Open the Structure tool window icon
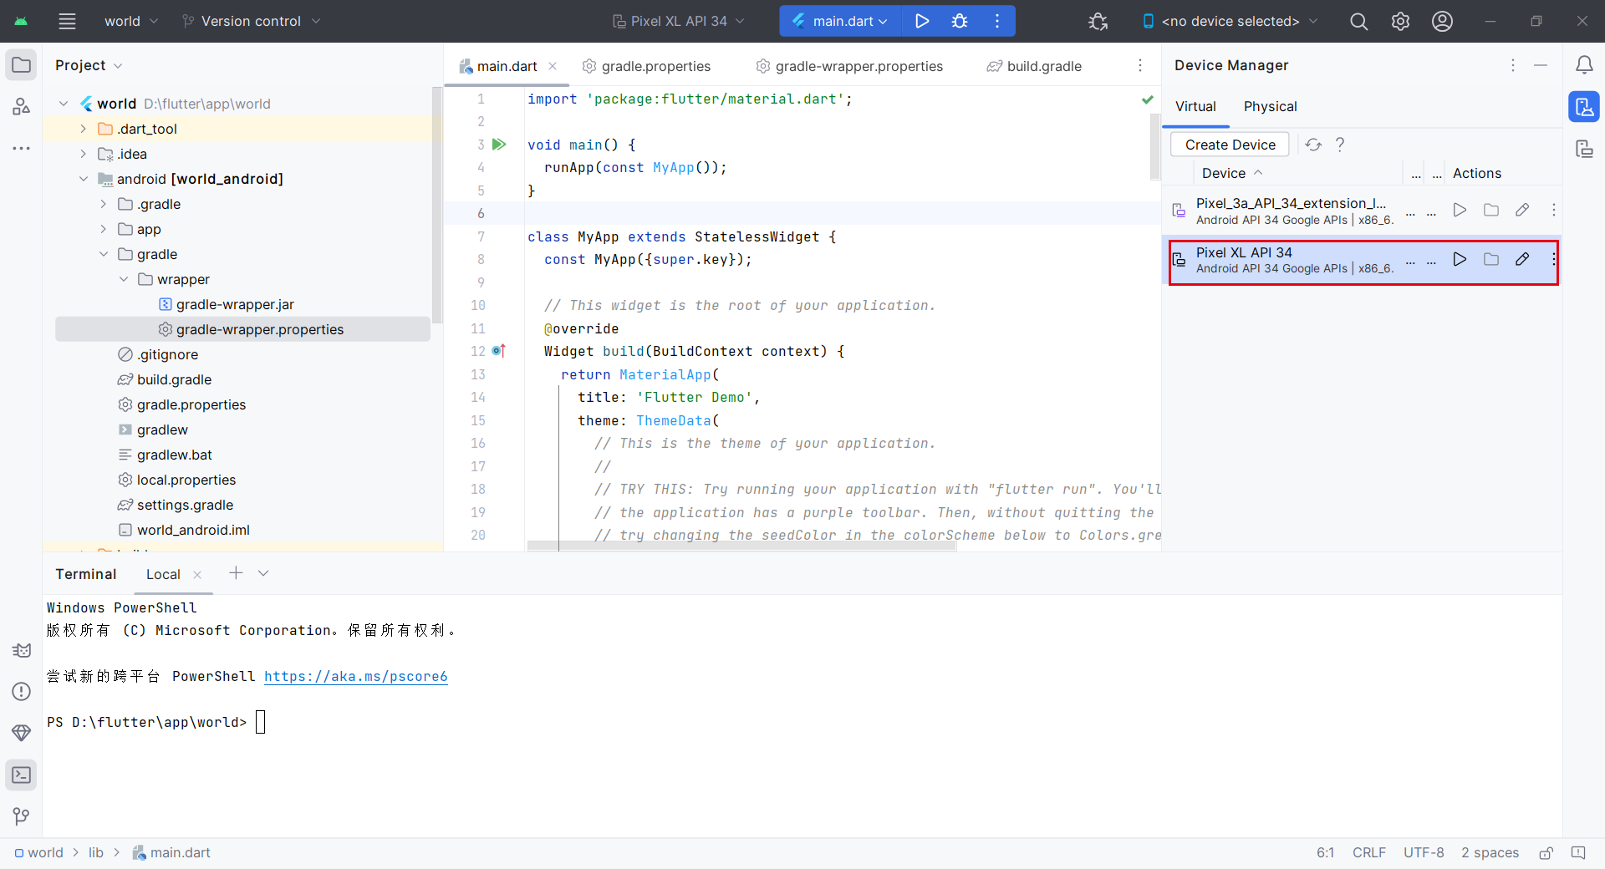 coord(21,106)
